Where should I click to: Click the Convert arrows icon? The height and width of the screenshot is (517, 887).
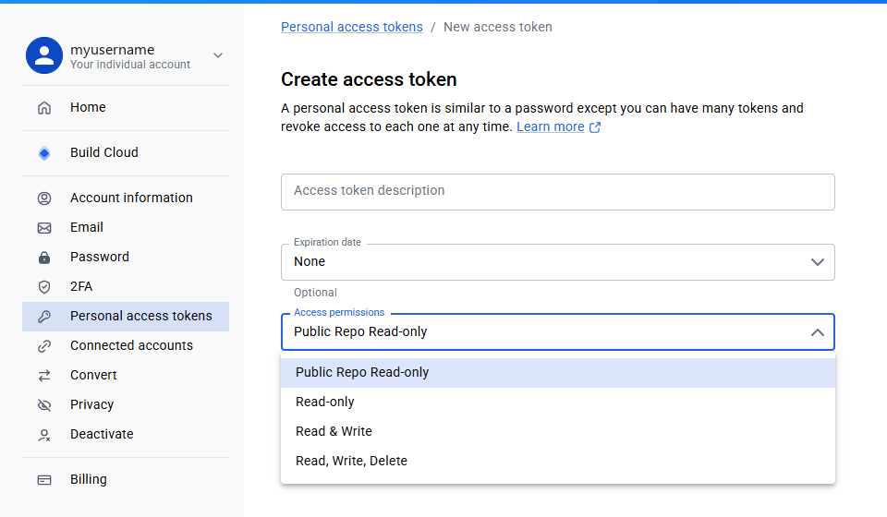pyautogui.click(x=44, y=376)
